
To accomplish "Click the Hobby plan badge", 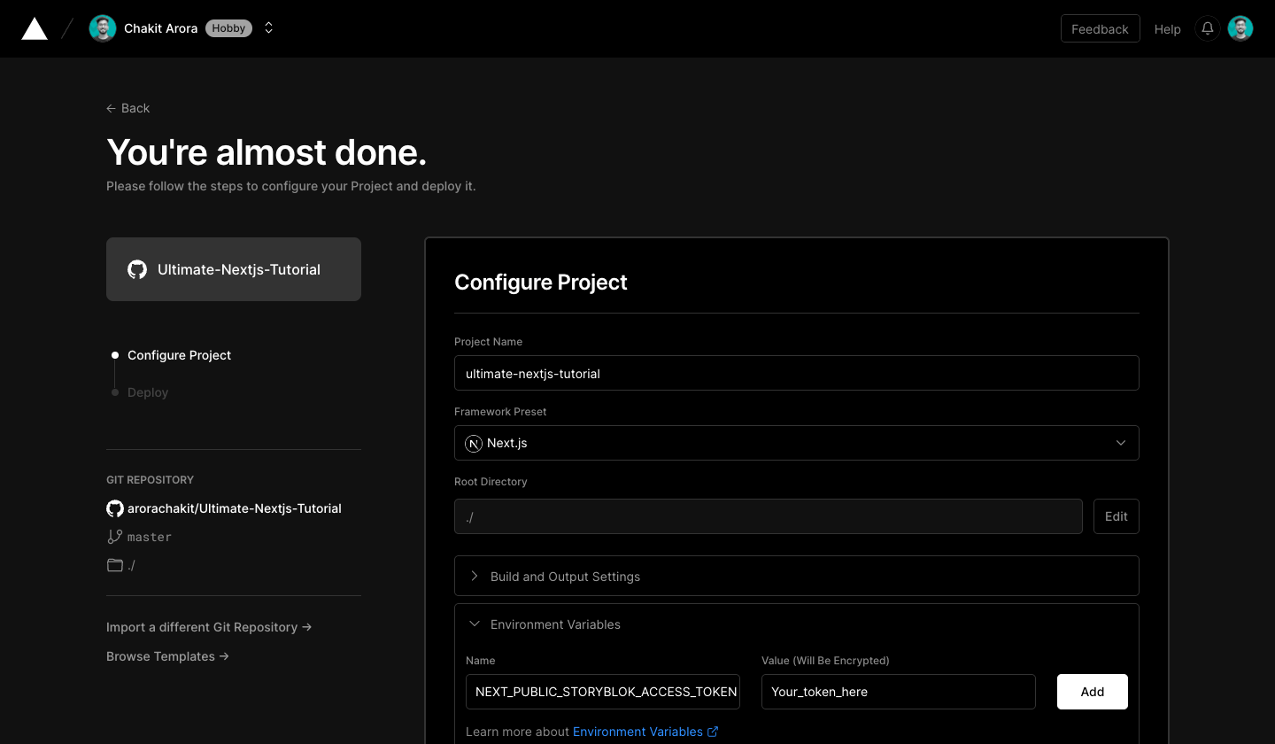I will (x=228, y=28).
